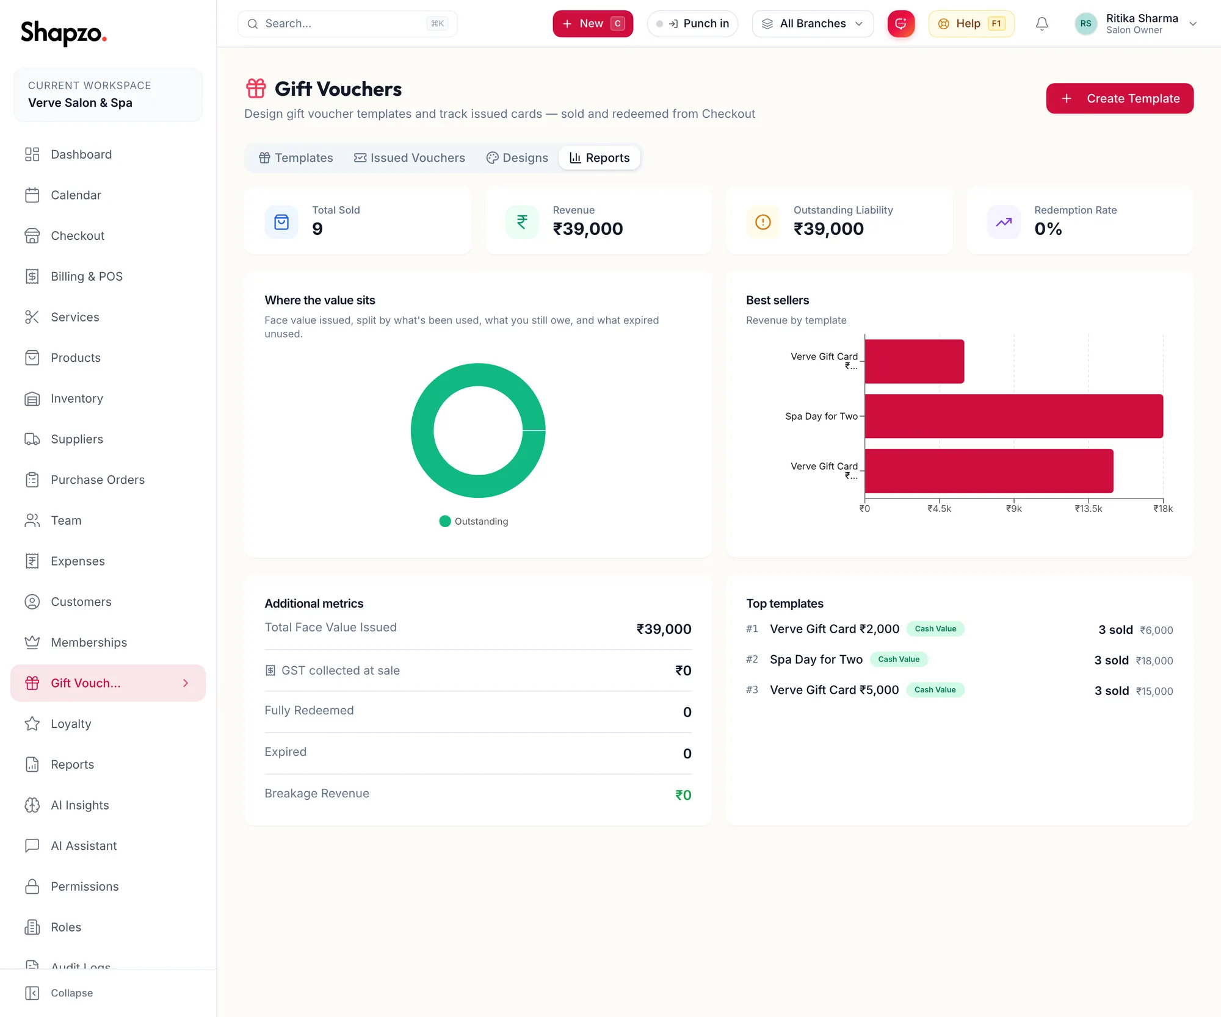Click the Spa Day for Two bar
The width and height of the screenshot is (1221, 1017).
[1014, 416]
